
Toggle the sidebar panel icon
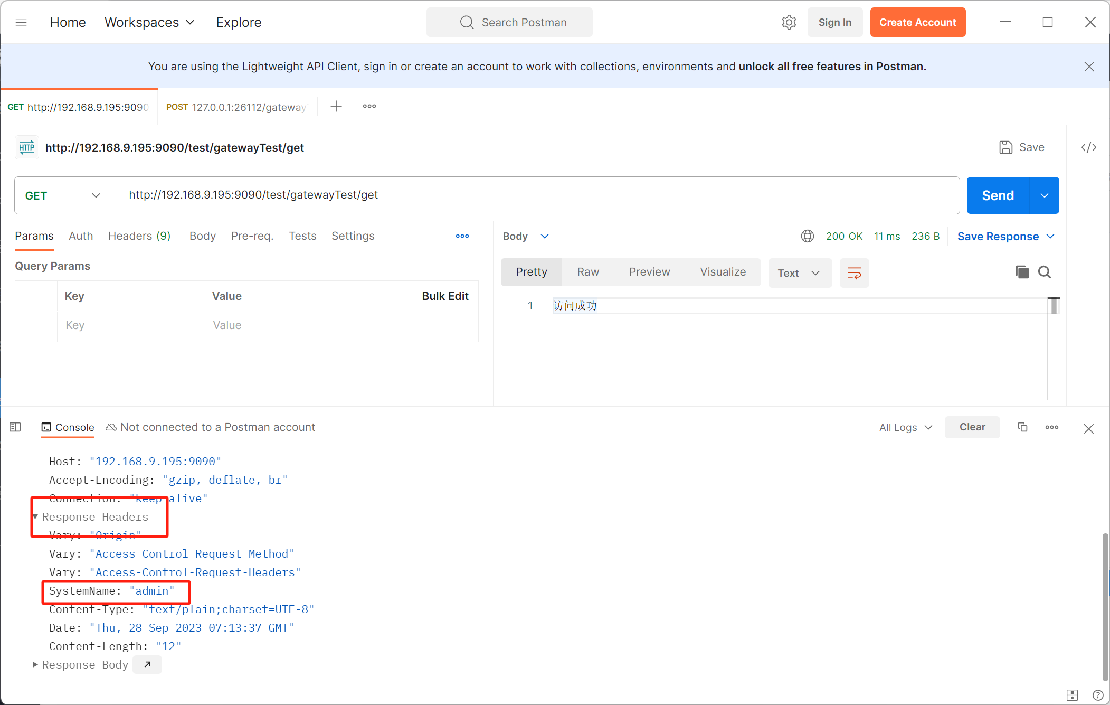coord(15,427)
